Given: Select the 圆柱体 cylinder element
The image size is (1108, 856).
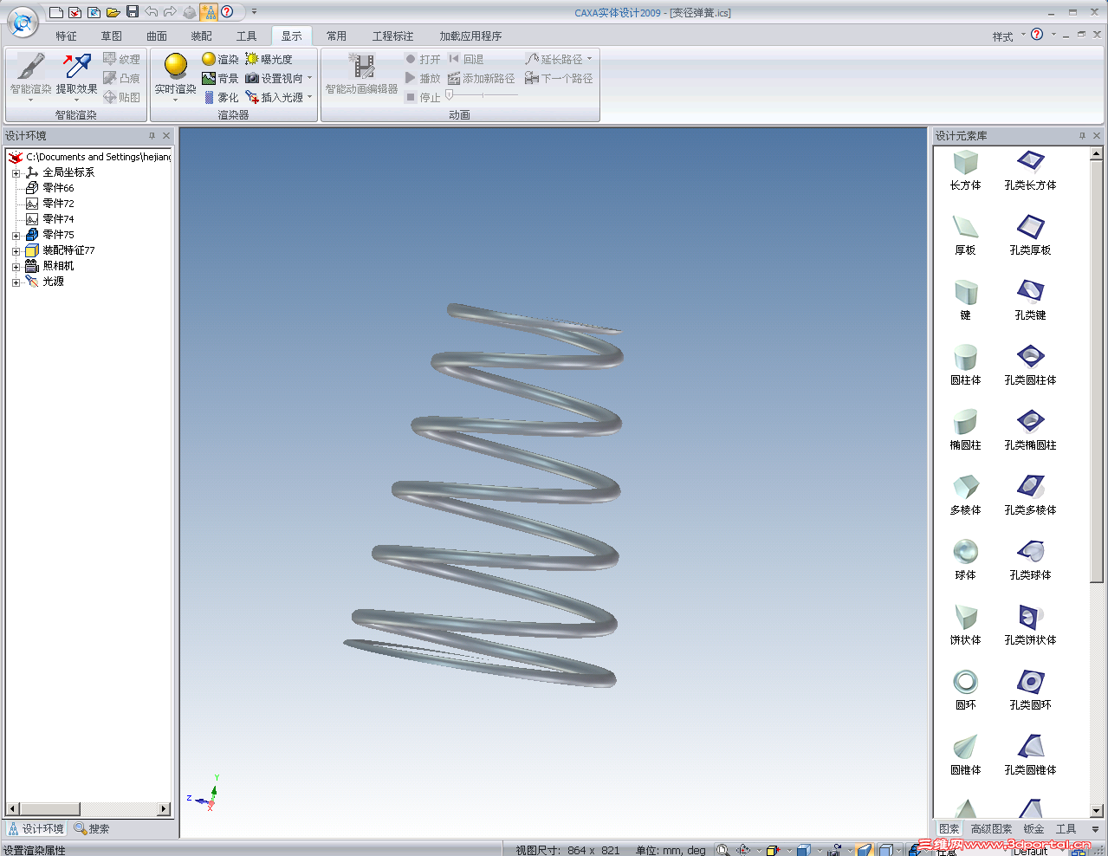Looking at the screenshot, I should pos(965,366).
